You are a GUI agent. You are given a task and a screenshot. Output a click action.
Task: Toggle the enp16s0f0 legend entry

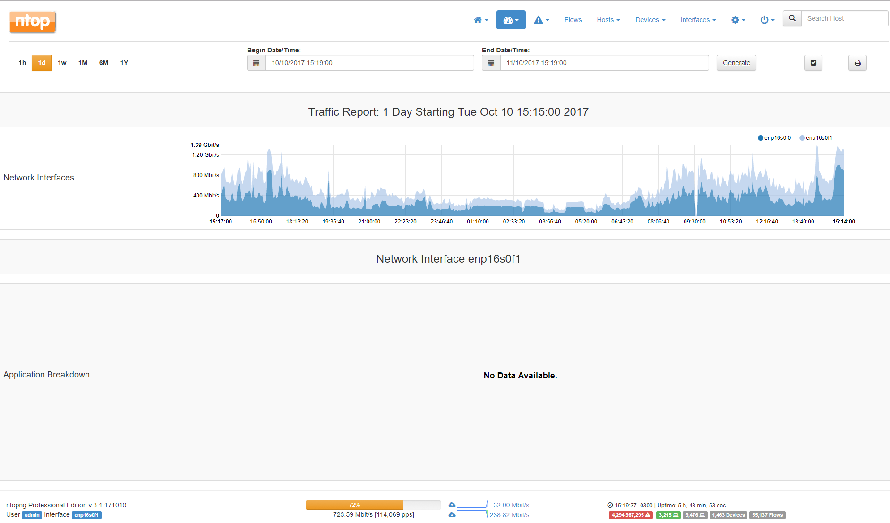[x=774, y=137]
